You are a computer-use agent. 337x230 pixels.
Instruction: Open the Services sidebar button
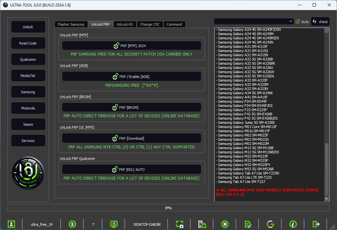(28, 141)
